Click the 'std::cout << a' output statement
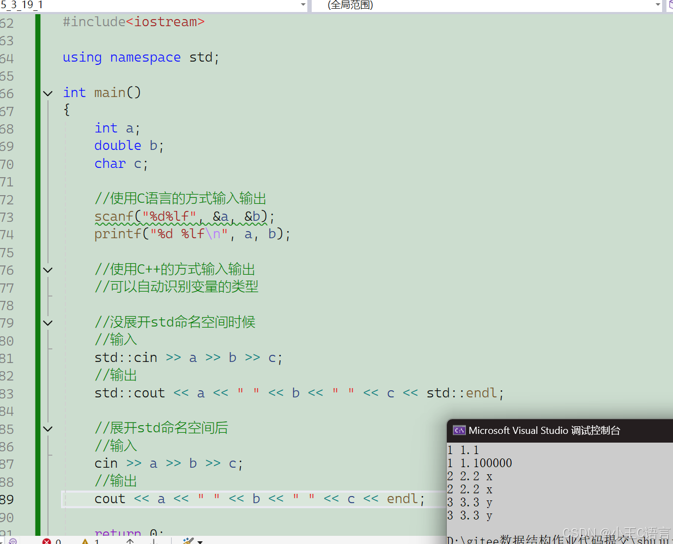 pyautogui.click(x=299, y=393)
